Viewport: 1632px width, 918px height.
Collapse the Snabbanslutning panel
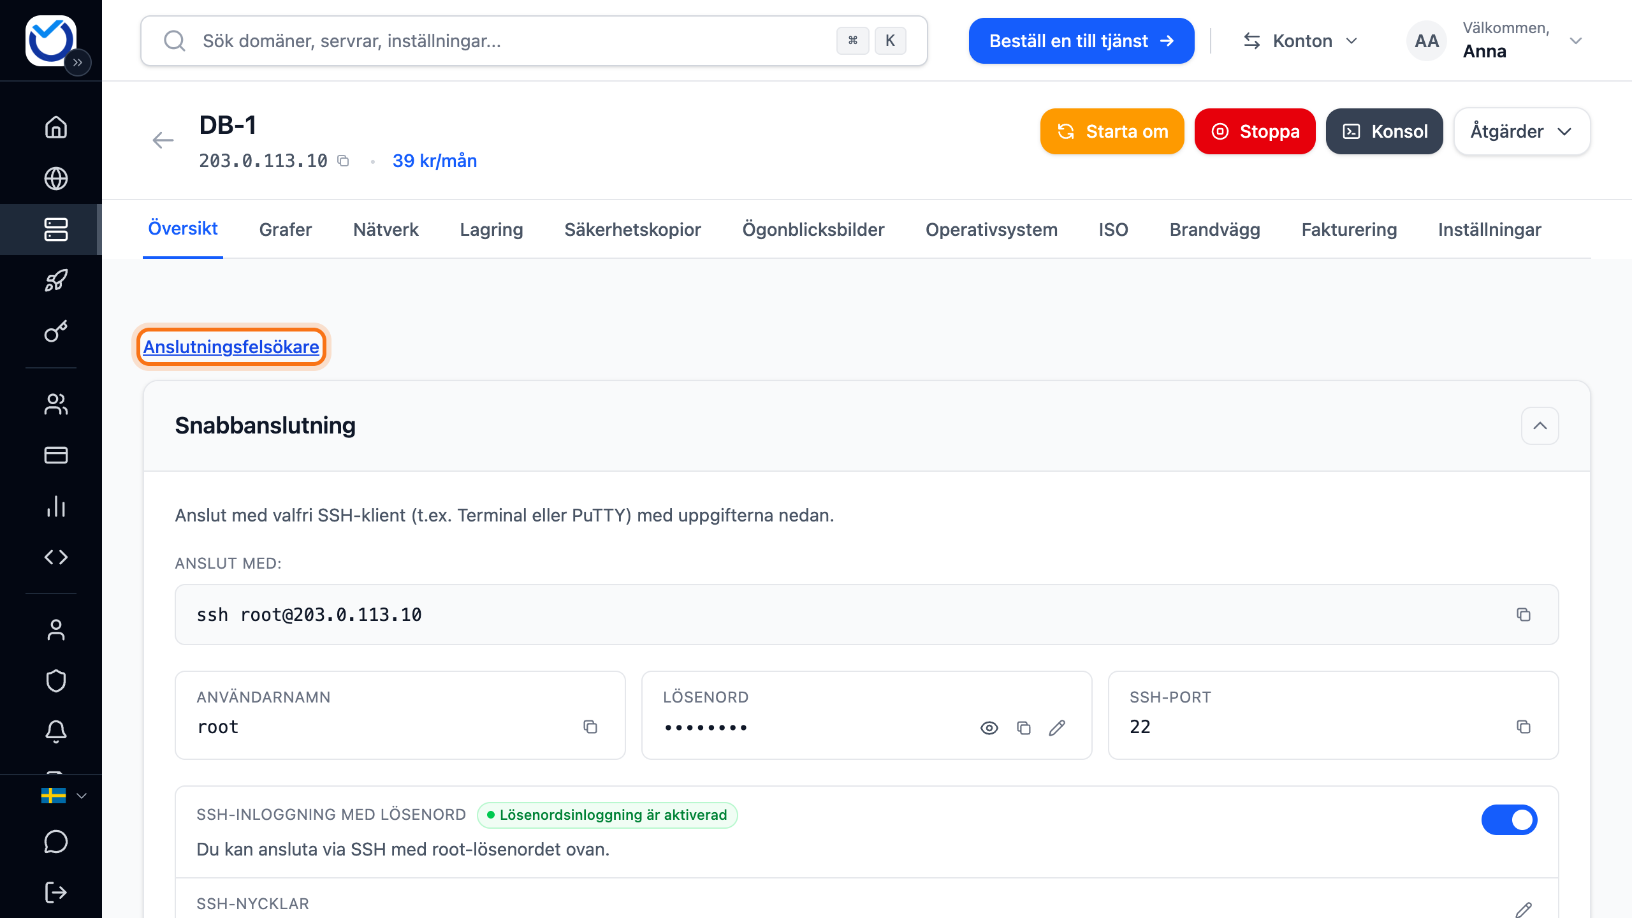coord(1540,426)
